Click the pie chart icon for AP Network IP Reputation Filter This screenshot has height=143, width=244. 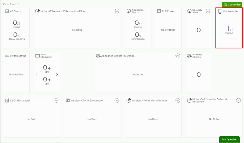pyautogui.click(x=37, y=11)
